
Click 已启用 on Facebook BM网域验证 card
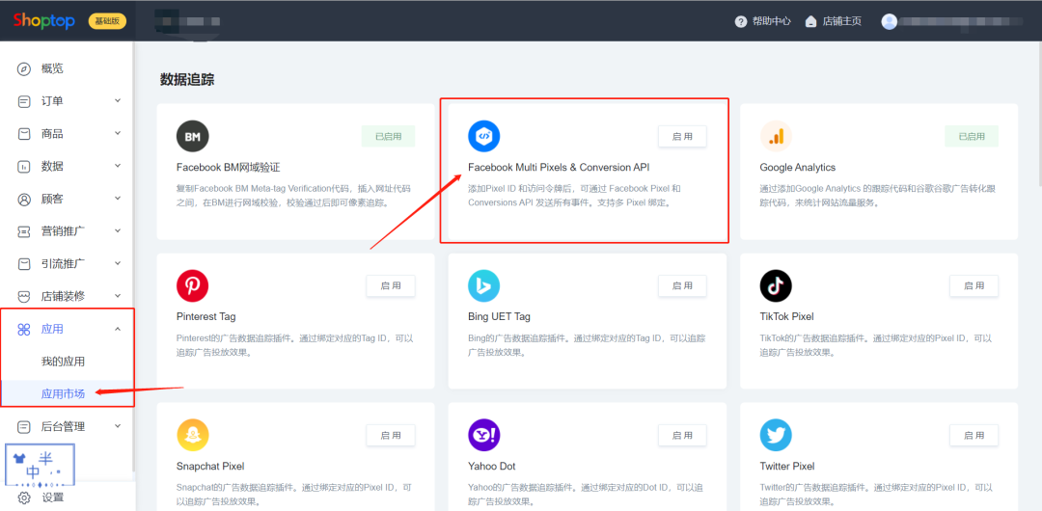(388, 136)
